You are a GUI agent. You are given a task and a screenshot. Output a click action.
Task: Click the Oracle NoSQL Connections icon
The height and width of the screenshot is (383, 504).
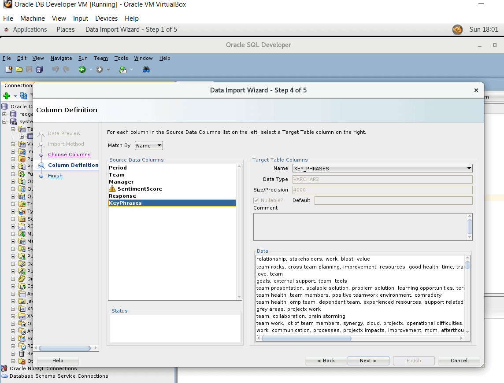(4, 368)
